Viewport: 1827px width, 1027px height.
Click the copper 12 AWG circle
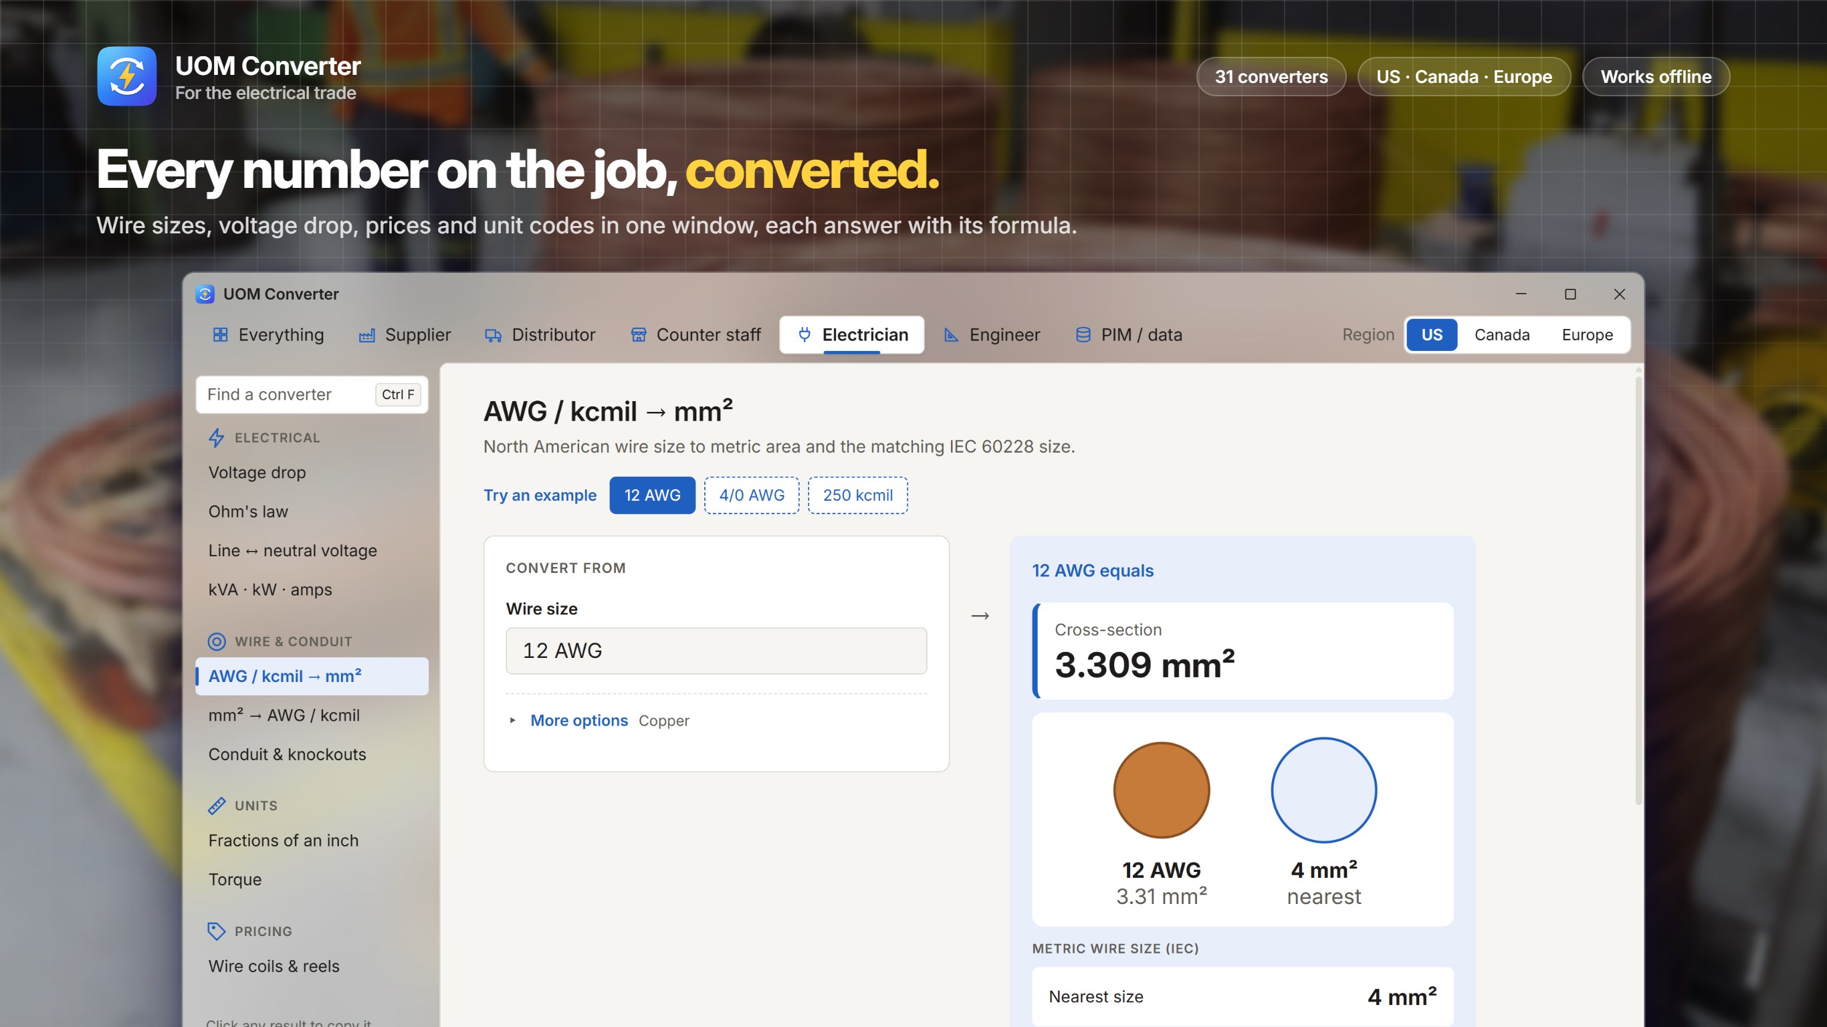pos(1161,790)
